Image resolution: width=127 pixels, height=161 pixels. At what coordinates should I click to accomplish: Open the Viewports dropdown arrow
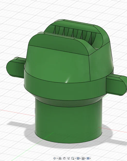click(x=90, y=158)
